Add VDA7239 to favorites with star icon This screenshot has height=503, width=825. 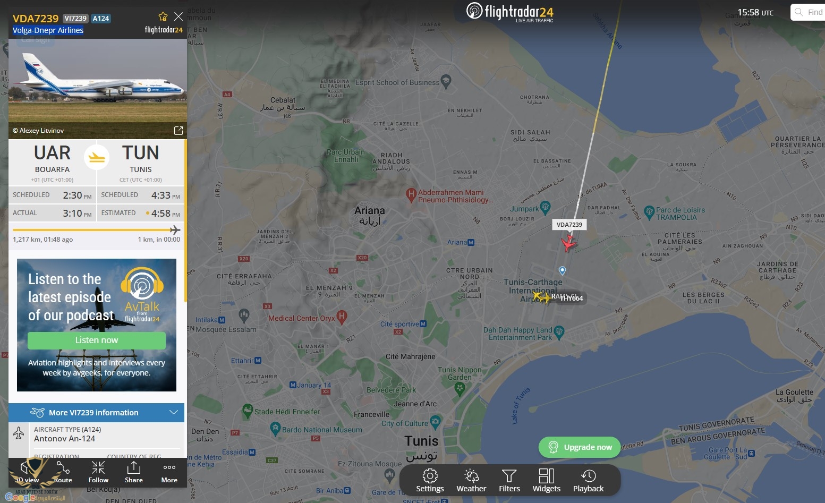163,16
